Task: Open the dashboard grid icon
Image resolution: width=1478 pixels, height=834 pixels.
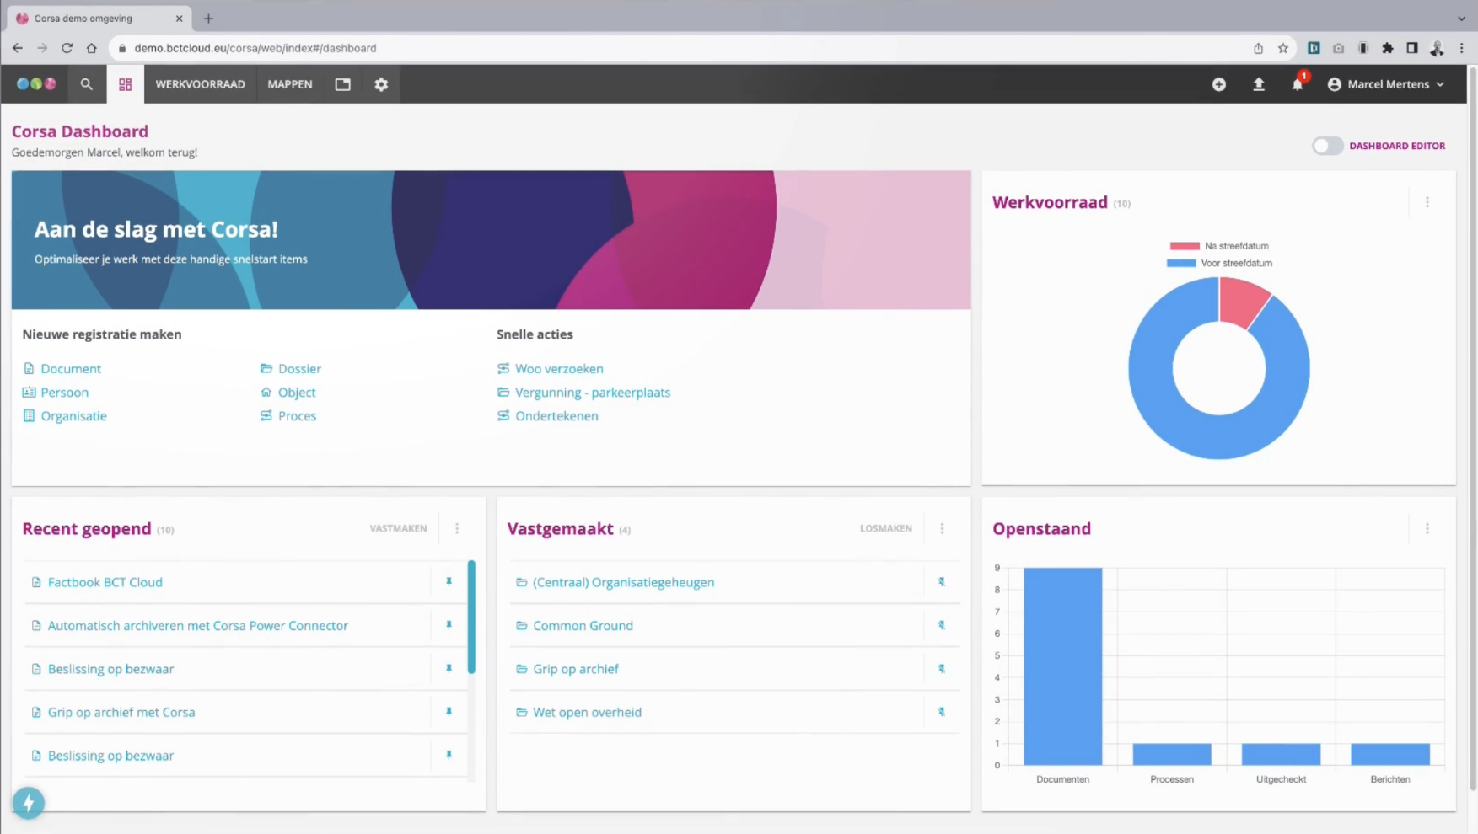Action: click(x=126, y=84)
